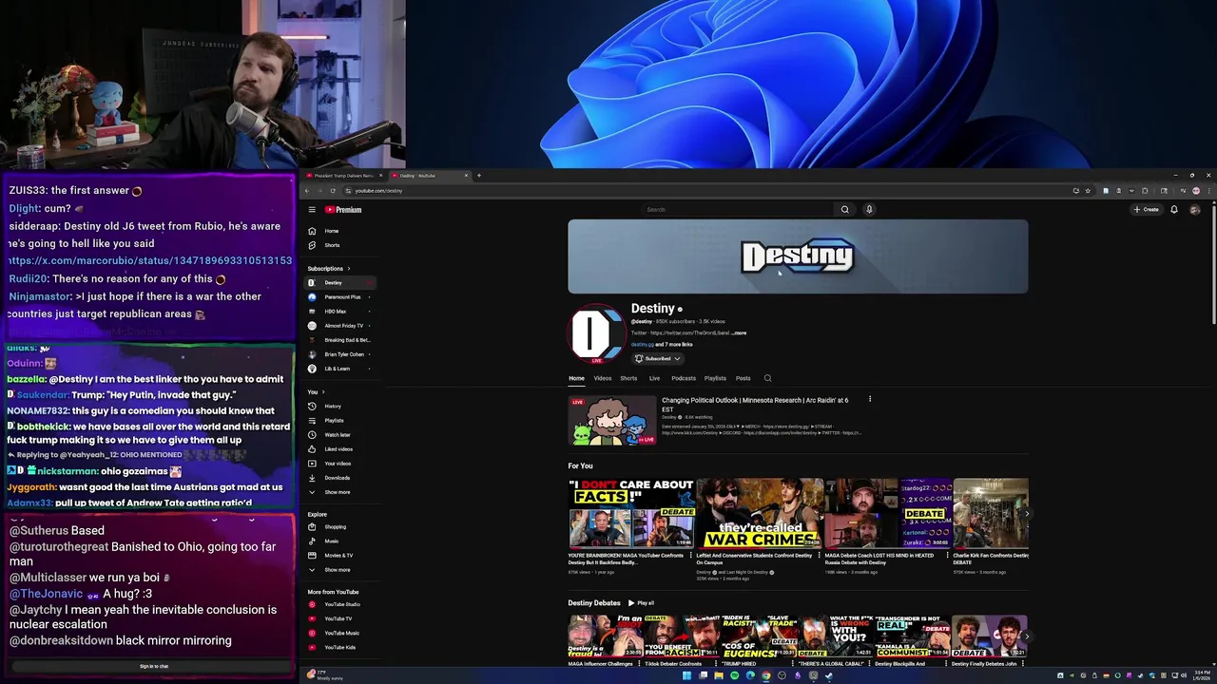Open the taskbar weather widget

coord(323,675)
